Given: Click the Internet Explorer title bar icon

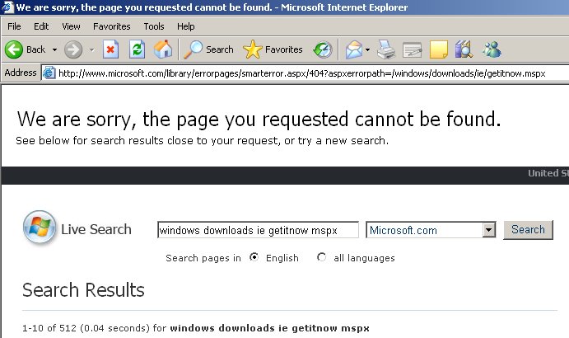Looking at the screenshot, I should click(7, 7).
